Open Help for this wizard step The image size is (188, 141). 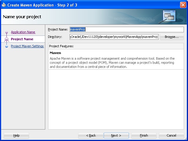click(x=16, y=135)
